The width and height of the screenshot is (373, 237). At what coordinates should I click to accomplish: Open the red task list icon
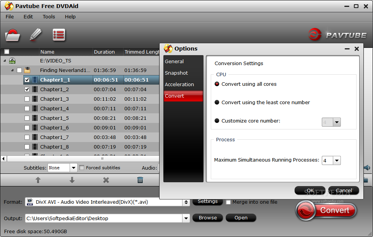point(59,35)
